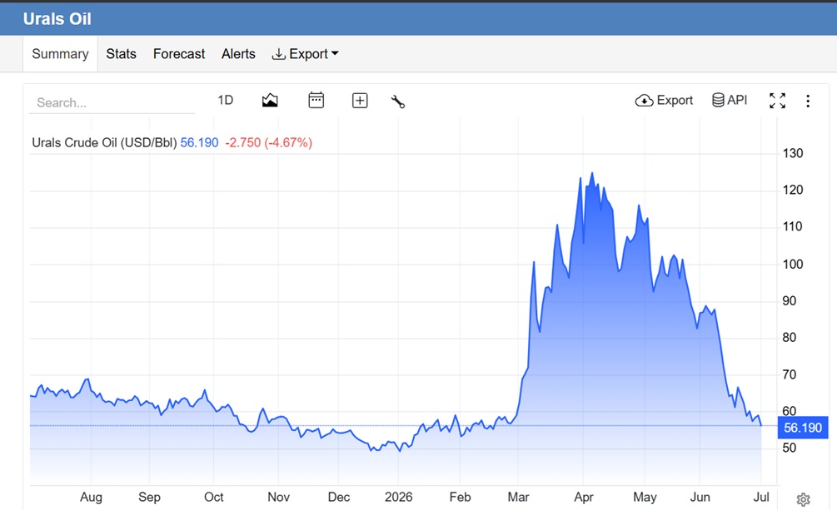Viewport: 837px width, 510px height.
Task: Expand the Export dropdown in tab bar
Action: tap(305, 54)
